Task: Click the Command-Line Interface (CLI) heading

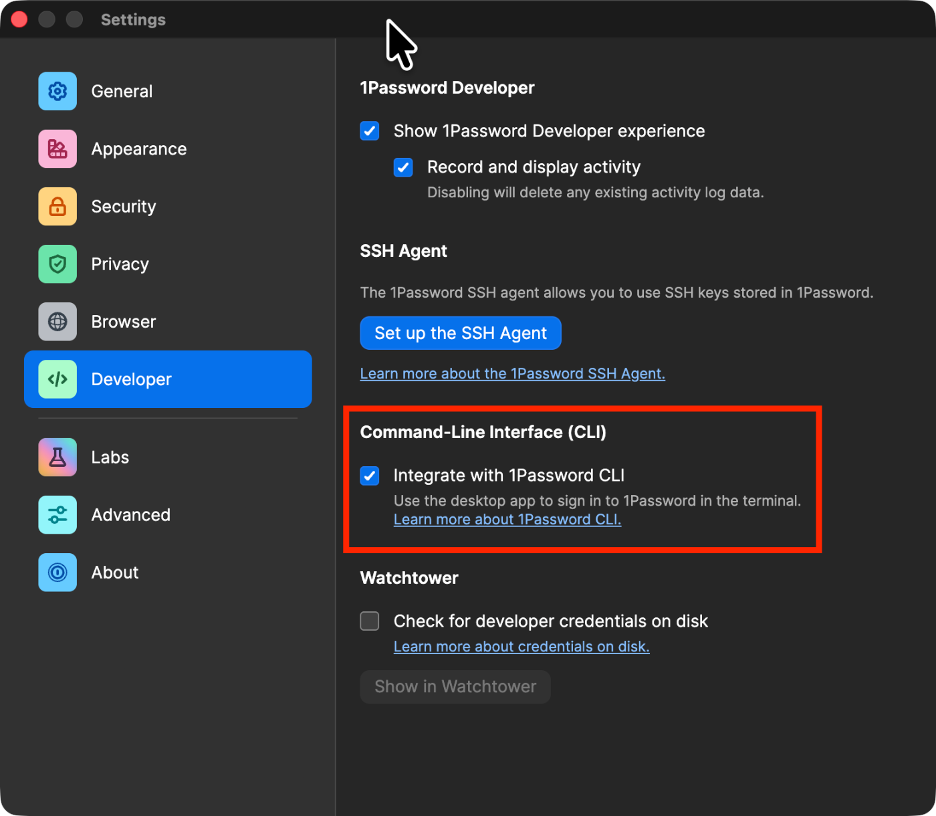Action: 483,432
